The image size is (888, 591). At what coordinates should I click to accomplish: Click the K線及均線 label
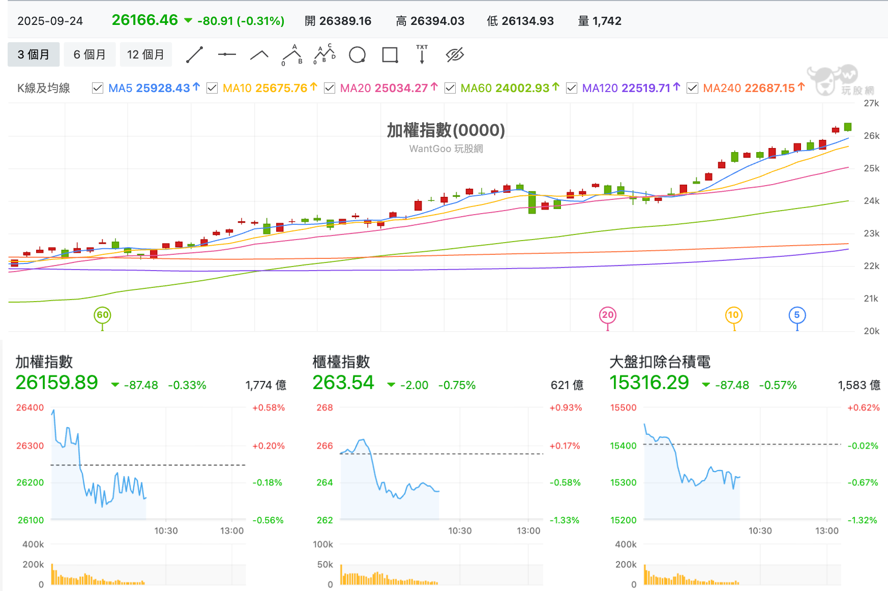pos(44,88)
